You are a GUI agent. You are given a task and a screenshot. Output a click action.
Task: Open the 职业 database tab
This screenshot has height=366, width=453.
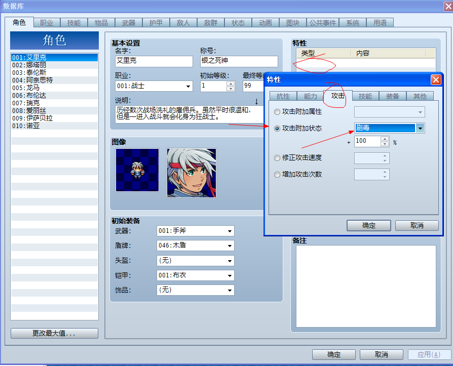[x=47, y=23]
